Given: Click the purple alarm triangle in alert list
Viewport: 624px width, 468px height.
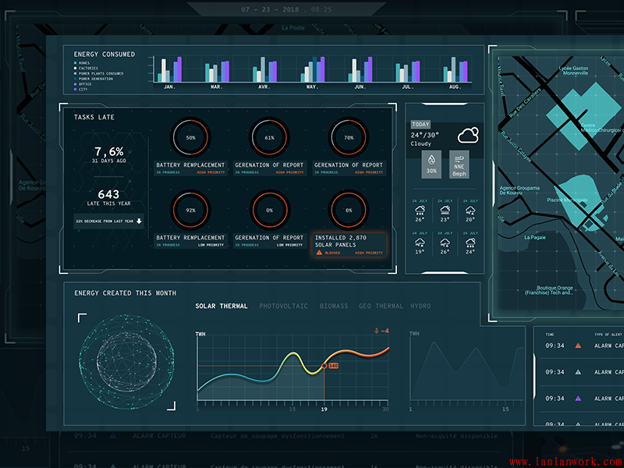Looking at the screenshot, I should [x=578, y=398].
